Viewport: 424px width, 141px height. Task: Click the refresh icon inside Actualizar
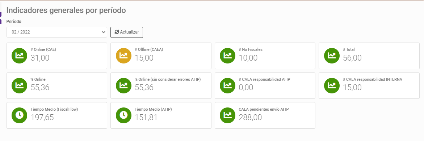tap(117, 32)
